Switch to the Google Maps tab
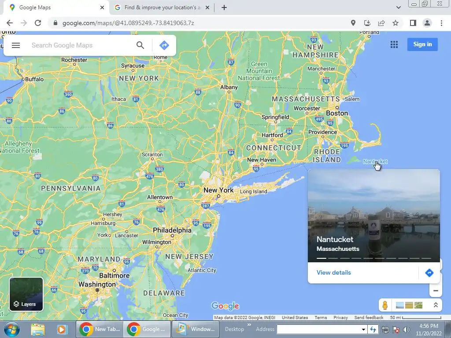The image size is (451, 338). pos(55,7)
